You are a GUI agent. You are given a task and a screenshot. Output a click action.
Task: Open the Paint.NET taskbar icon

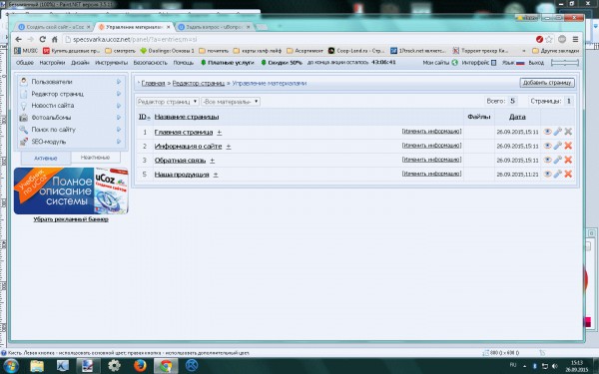(x=88, y=366)
